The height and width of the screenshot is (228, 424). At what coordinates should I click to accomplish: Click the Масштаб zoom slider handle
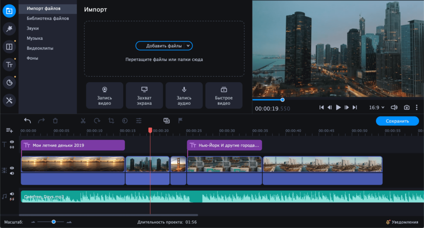[54, 222]
